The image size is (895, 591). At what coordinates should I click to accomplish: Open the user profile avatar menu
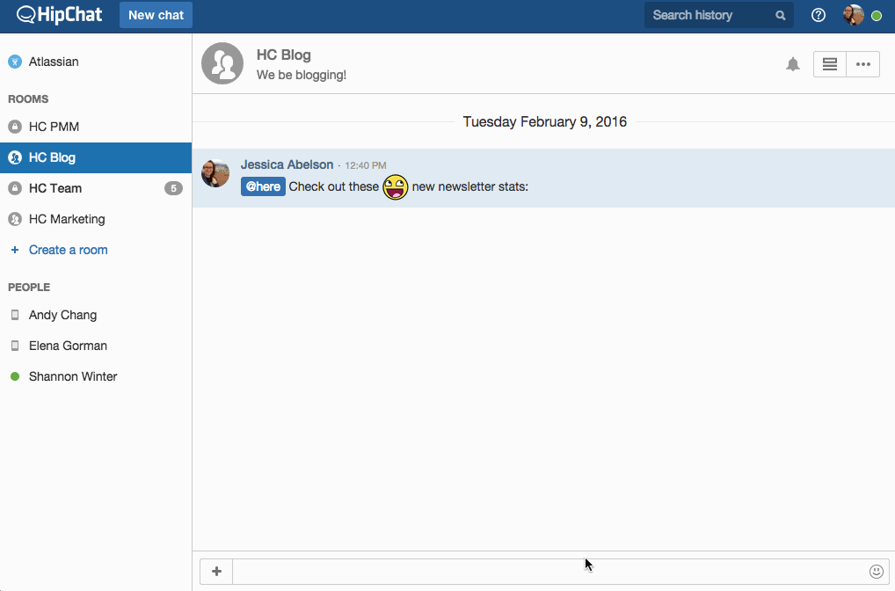(854, 15)
